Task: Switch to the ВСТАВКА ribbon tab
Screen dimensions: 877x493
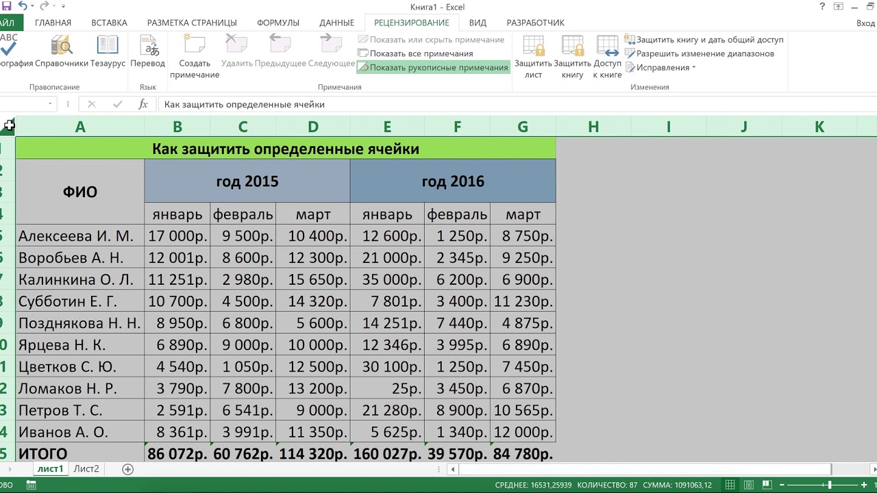Action: tap(109, 23)
